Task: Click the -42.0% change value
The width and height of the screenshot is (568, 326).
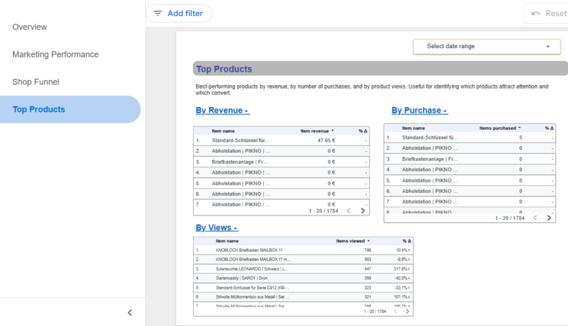Action: [x=400, y=279]
